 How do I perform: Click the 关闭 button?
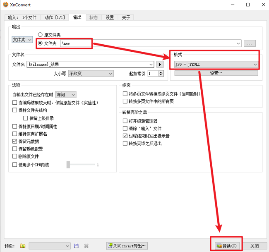255,246
